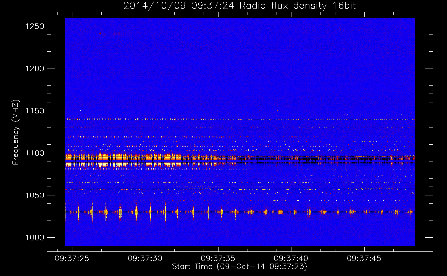Select the 1050 frequency axis label

click(35, 195)
